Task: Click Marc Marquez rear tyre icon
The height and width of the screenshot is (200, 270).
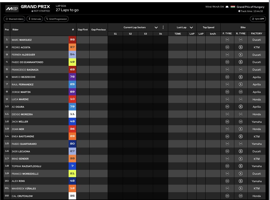Action: (x=241, y=40)
